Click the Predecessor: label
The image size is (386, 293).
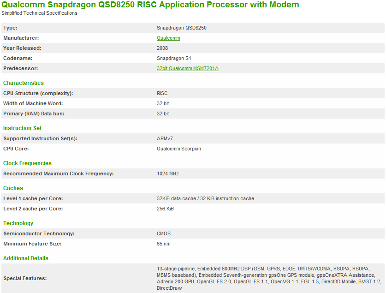21,68
